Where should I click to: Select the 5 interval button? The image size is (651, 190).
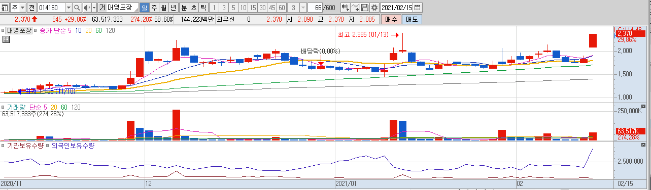point(233,8)
